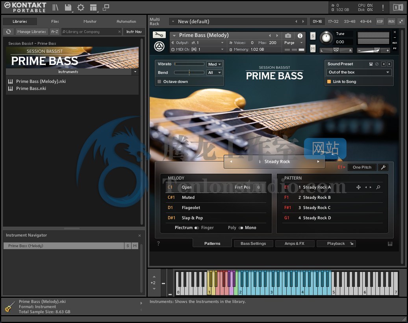Click drag-pattern move icon for Steady Rock A
Image resolution: width=408 pixels, height=323 pixels.
(358, 187)
